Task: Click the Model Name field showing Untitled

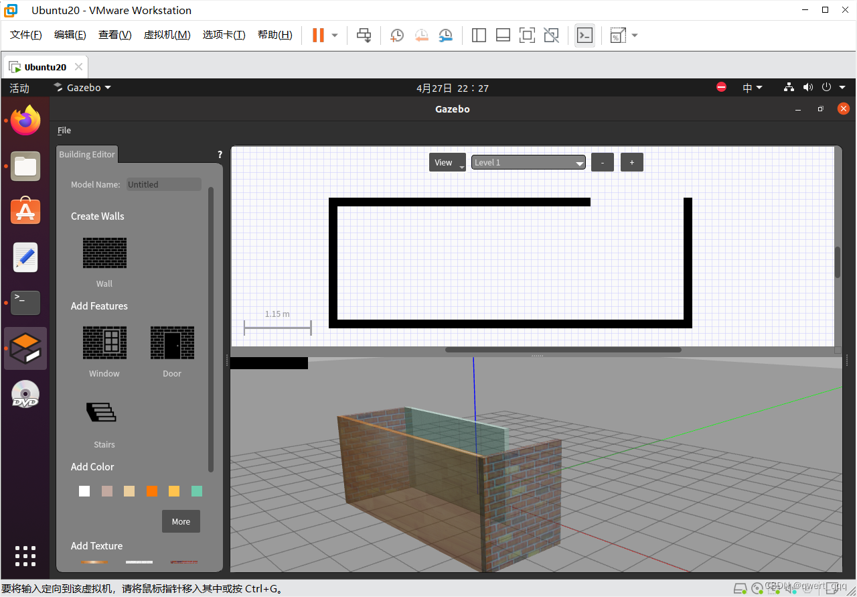Action: point(164,184)
